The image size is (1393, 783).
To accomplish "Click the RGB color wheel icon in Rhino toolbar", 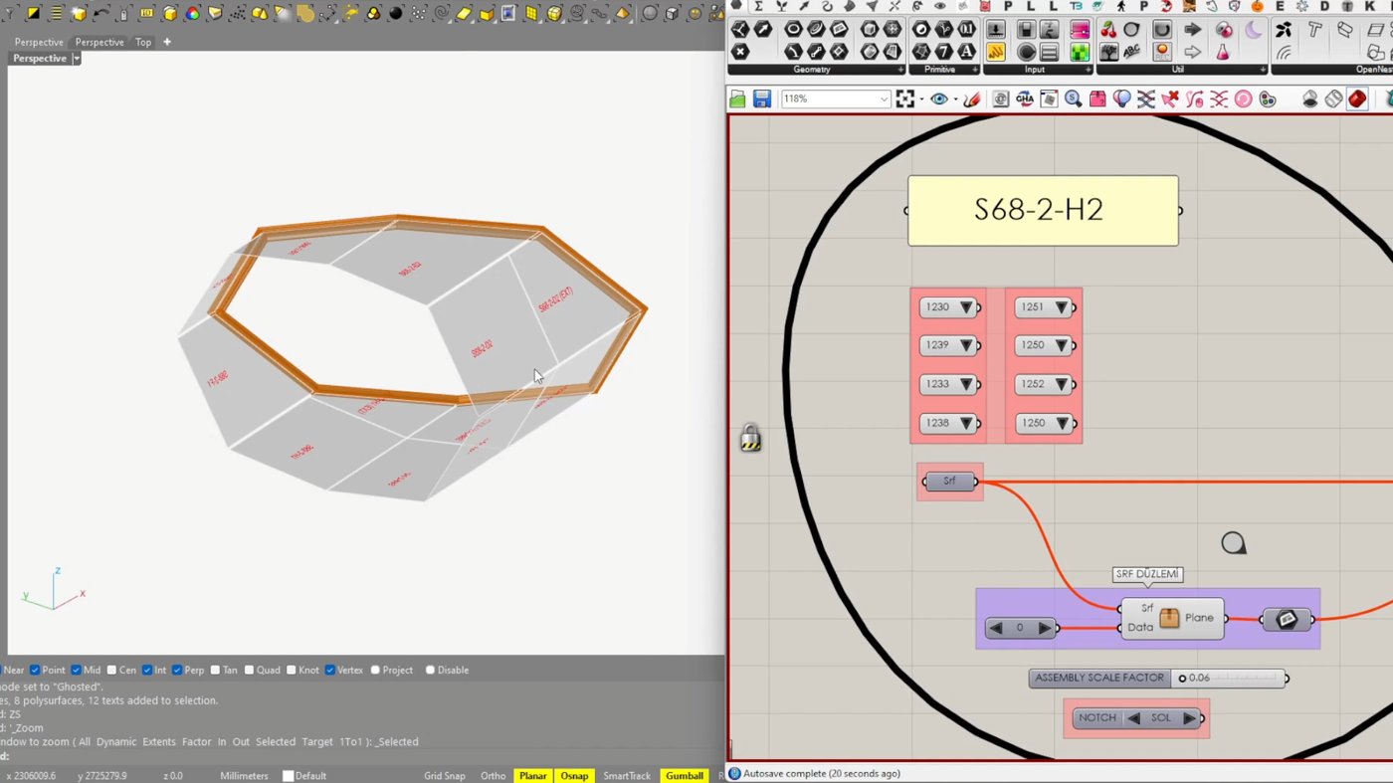I will coord(193,14).
